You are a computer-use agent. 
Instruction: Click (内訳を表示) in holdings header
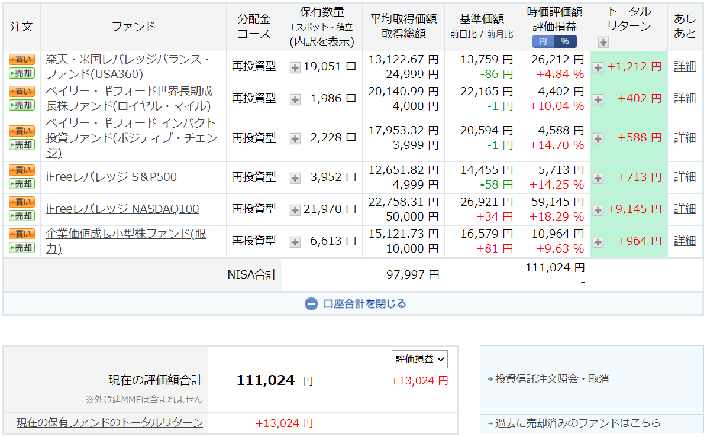coord(322,41)
